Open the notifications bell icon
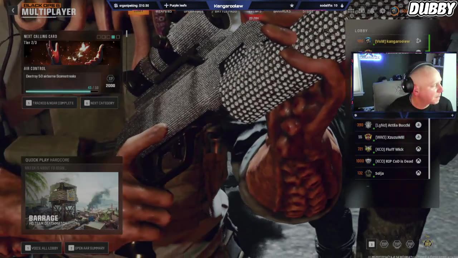This screenshot has width=458, height=258. 372,11
